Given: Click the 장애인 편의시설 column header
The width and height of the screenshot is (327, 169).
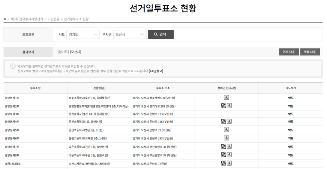Looking at the screenshot, I should point(227,88).
